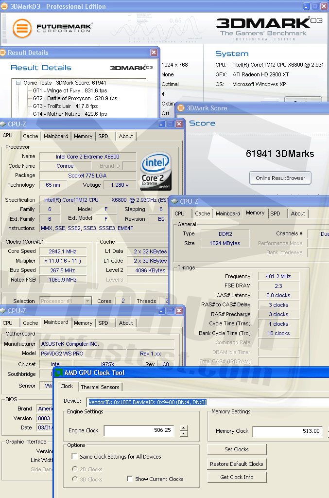Click the 3DMark Score window title icon
The width and height of the screenshot is (329, 498).
tap(181, 108)
